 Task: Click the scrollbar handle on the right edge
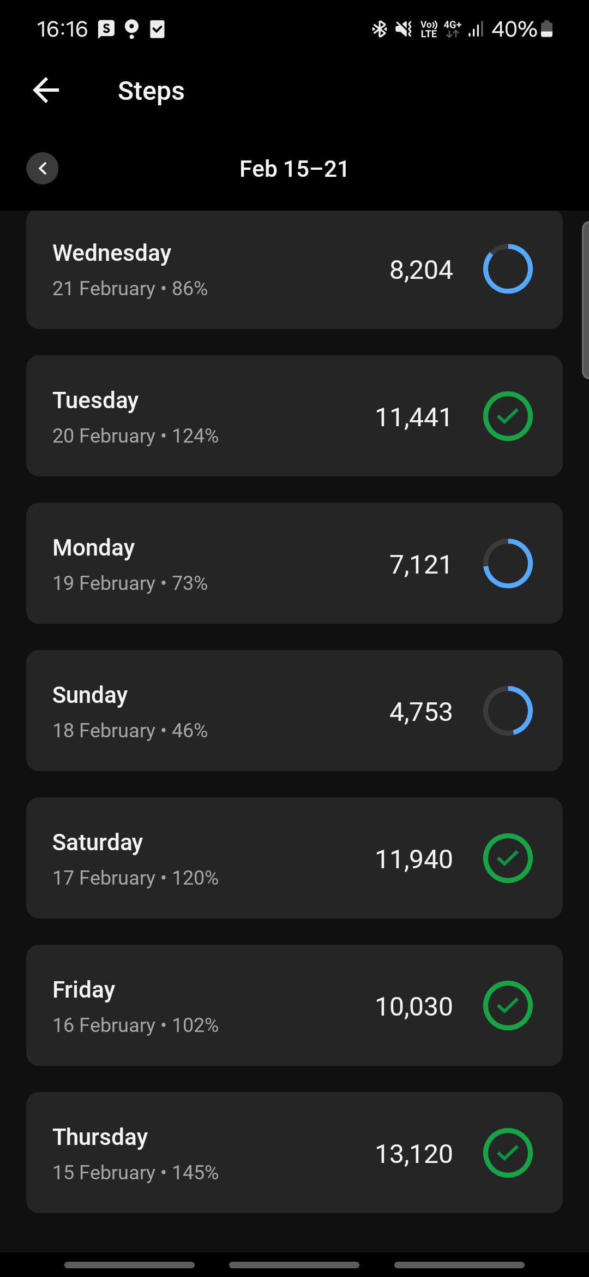pos(585,300)
